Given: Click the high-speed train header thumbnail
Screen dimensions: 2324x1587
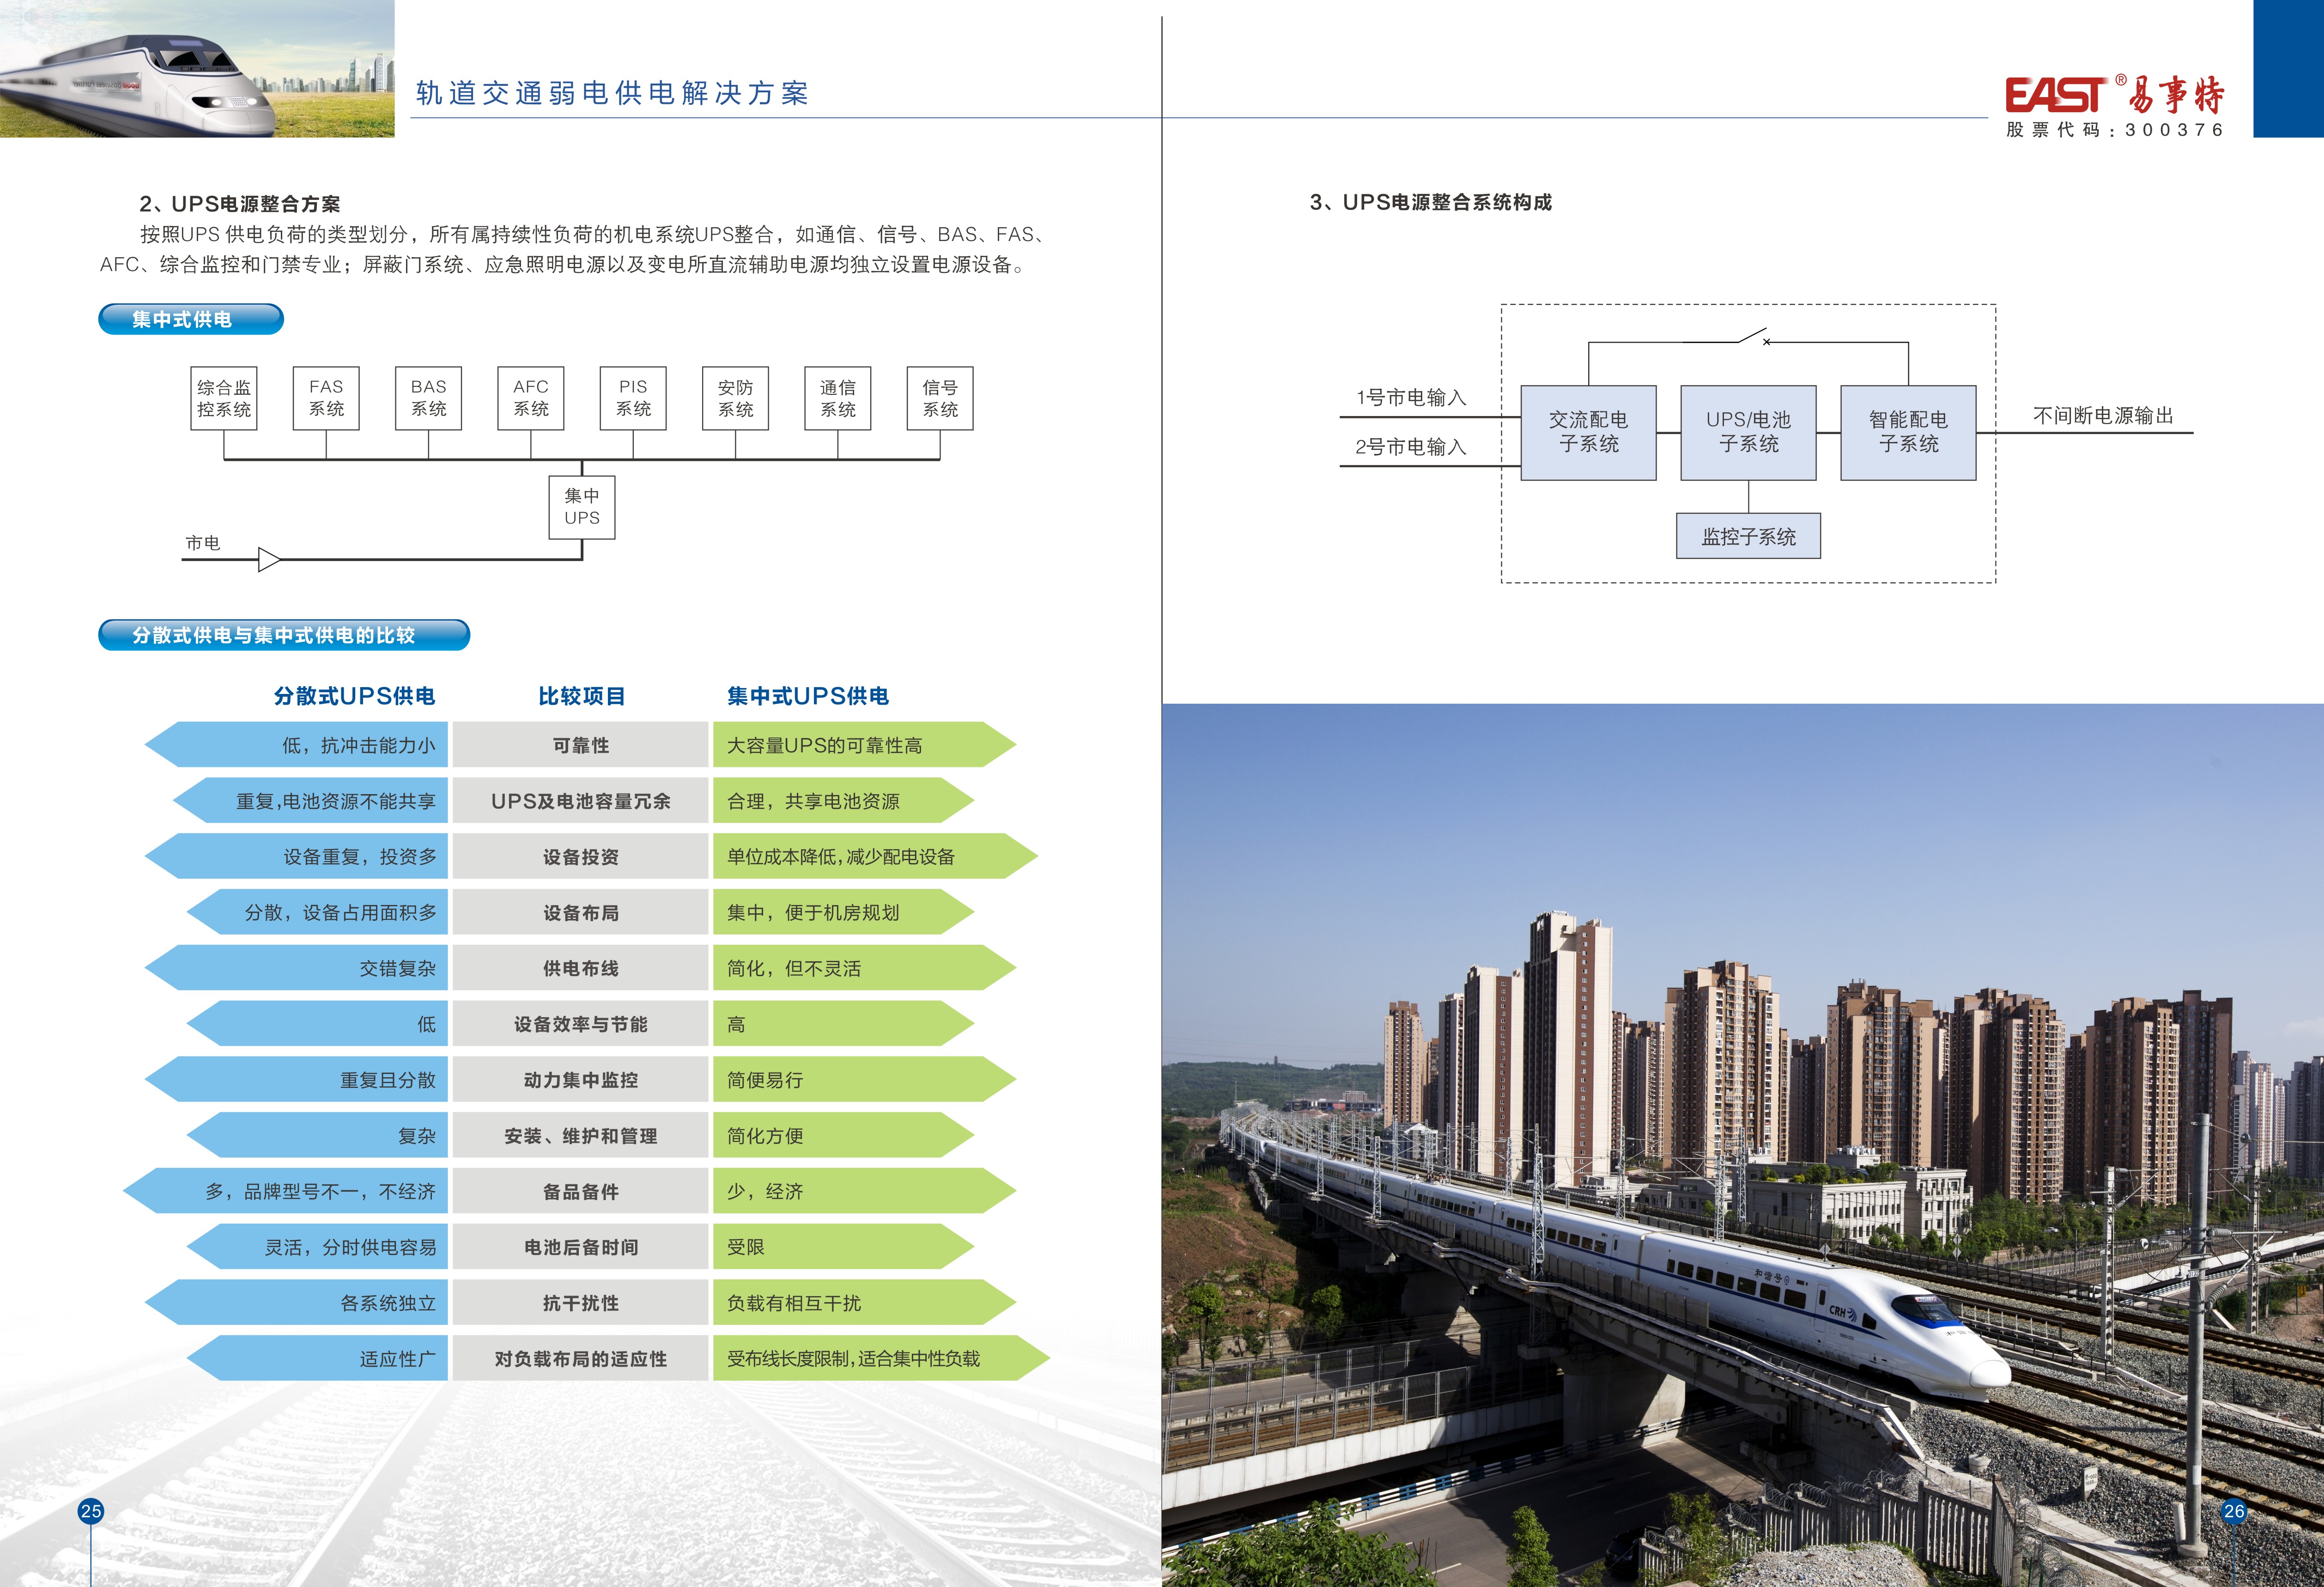Looking at the screenshot, I should (197, 69).
